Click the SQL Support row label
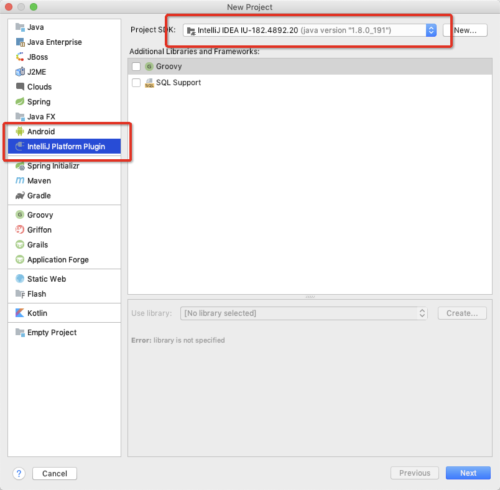 pyautogui.click(x=178, y=83)
